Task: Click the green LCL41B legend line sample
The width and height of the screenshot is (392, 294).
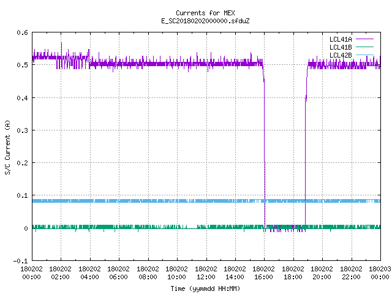Action: pos(364,47)
